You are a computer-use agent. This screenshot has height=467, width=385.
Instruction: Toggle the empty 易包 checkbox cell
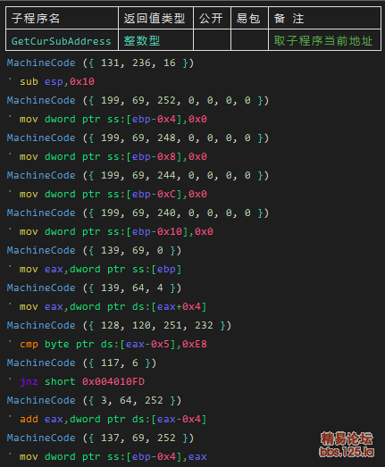[249, 40]
